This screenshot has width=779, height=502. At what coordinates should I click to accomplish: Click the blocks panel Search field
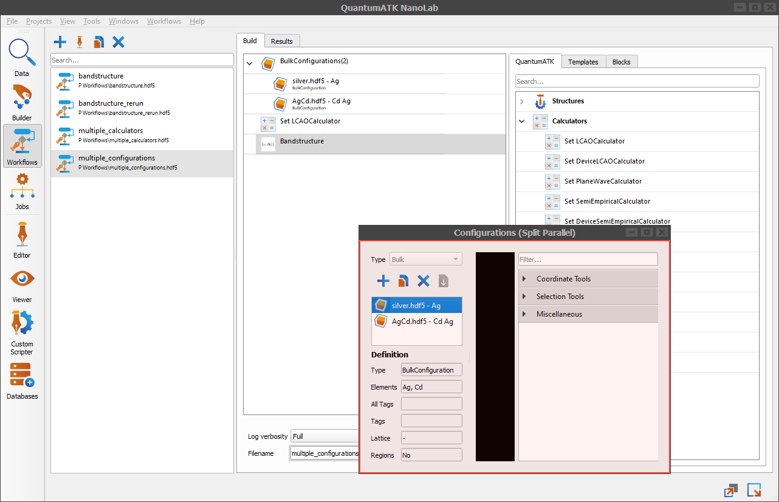pos(637,81)
